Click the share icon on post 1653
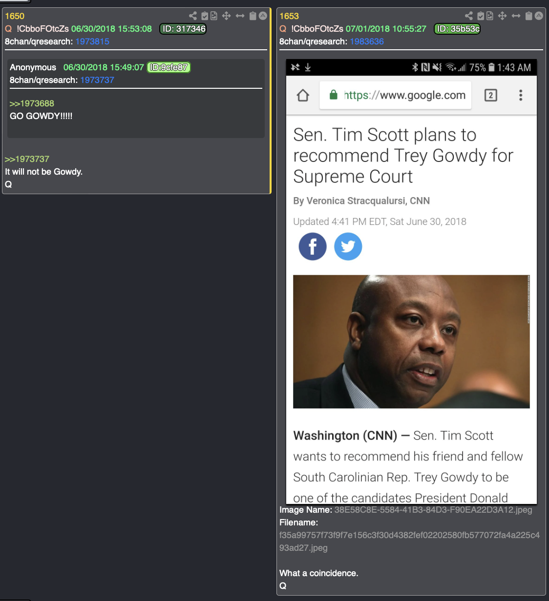Image resolution: width=549 pixels, height=601 pixels. pyautogui.click(x=469, y=16)
